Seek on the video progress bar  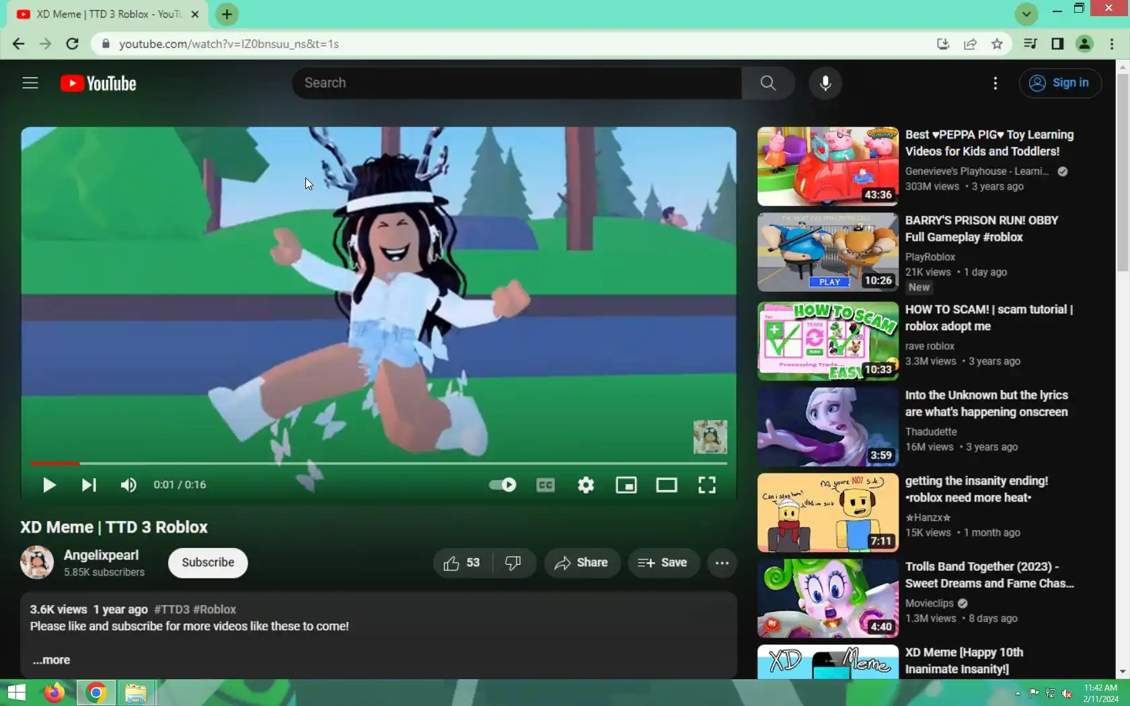(379, 463)
